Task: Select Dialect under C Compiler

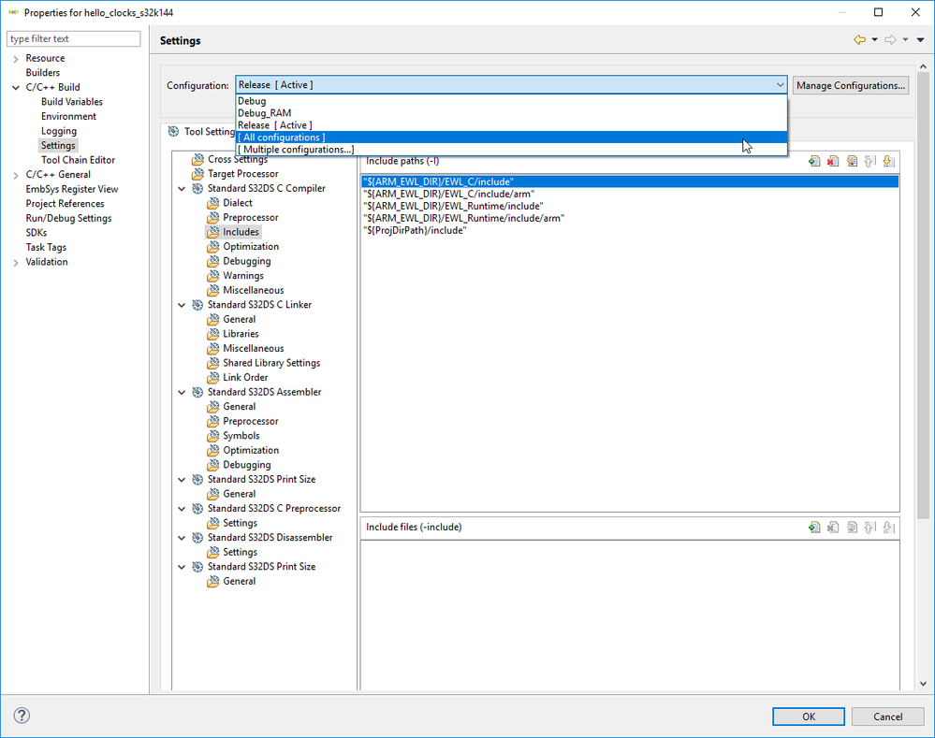Action: tap(238, 203)
